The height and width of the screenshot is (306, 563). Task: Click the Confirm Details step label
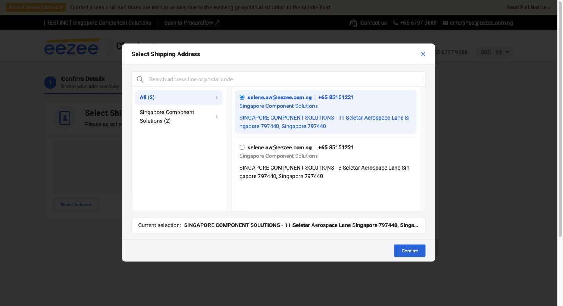pos(83,79)
